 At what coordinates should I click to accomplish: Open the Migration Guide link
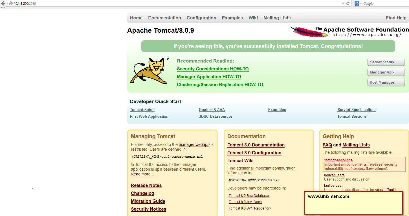(x=148, y=201)
